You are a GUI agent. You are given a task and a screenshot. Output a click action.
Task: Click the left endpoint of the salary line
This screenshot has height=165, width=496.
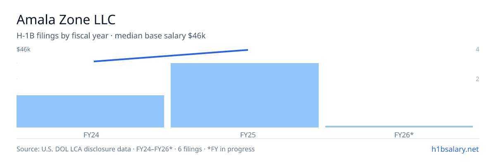(95, 61)
